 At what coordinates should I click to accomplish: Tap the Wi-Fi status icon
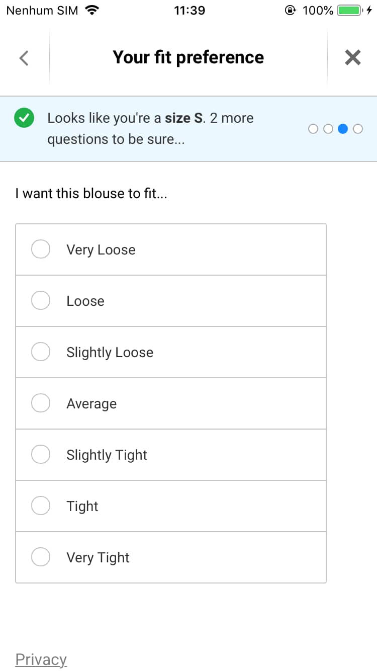click(x=92, y=10)
